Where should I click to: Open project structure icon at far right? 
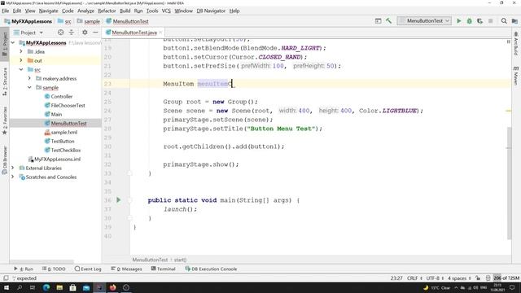514,21
